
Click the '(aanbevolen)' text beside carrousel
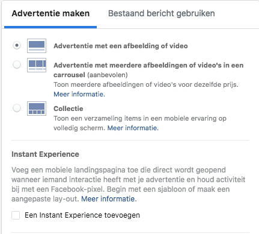click(108, 75)
